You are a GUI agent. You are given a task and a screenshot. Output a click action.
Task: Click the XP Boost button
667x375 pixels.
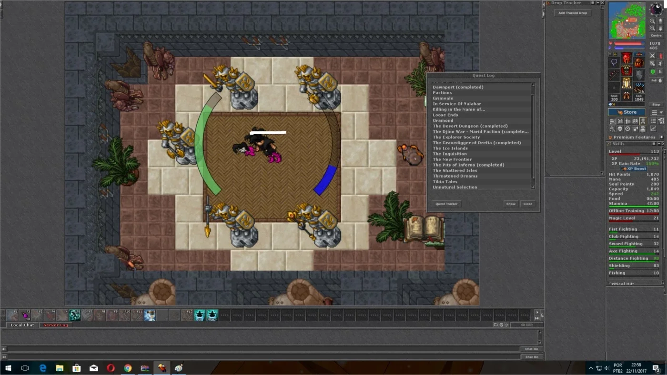(x=634, y=169)
